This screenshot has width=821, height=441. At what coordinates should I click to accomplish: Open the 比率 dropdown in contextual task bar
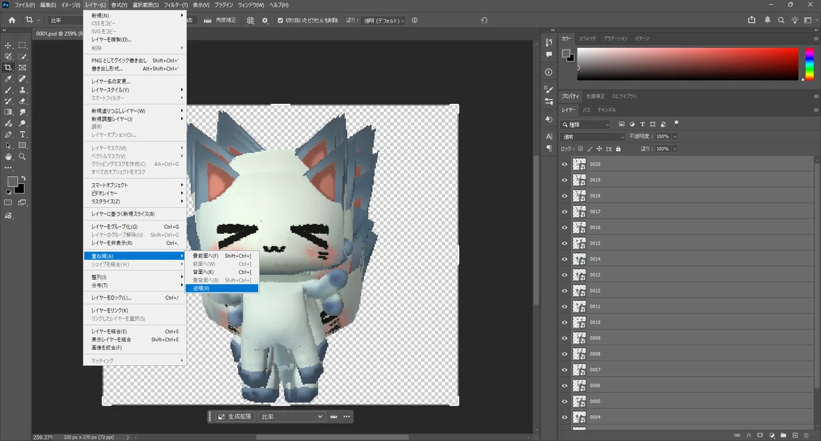pyautogui.click(x=291, y=416)
